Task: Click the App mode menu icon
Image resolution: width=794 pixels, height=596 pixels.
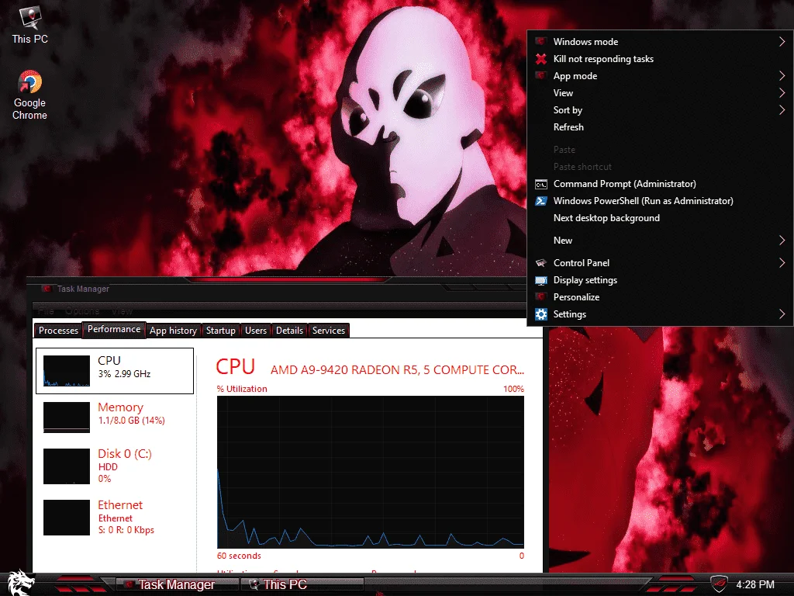Action: (x=540, y=75)
